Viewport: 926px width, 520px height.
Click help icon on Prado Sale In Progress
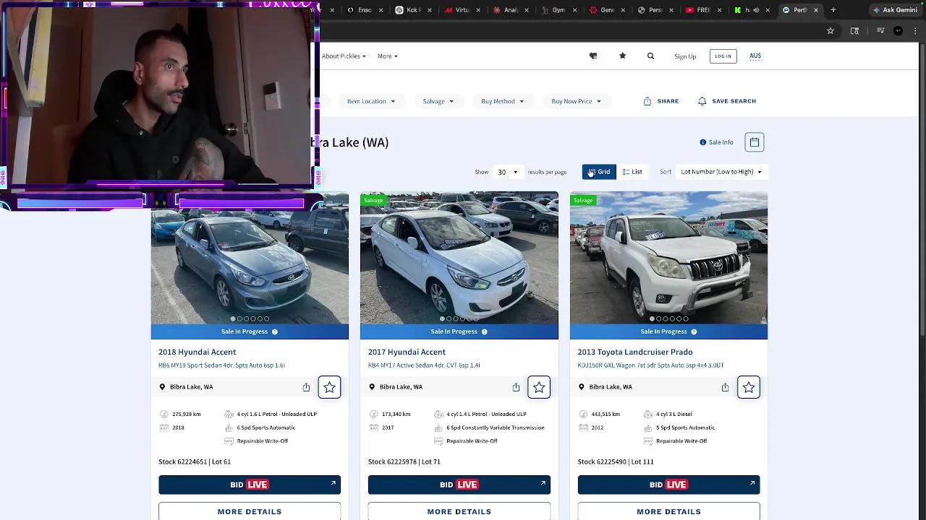coord(694,331)
